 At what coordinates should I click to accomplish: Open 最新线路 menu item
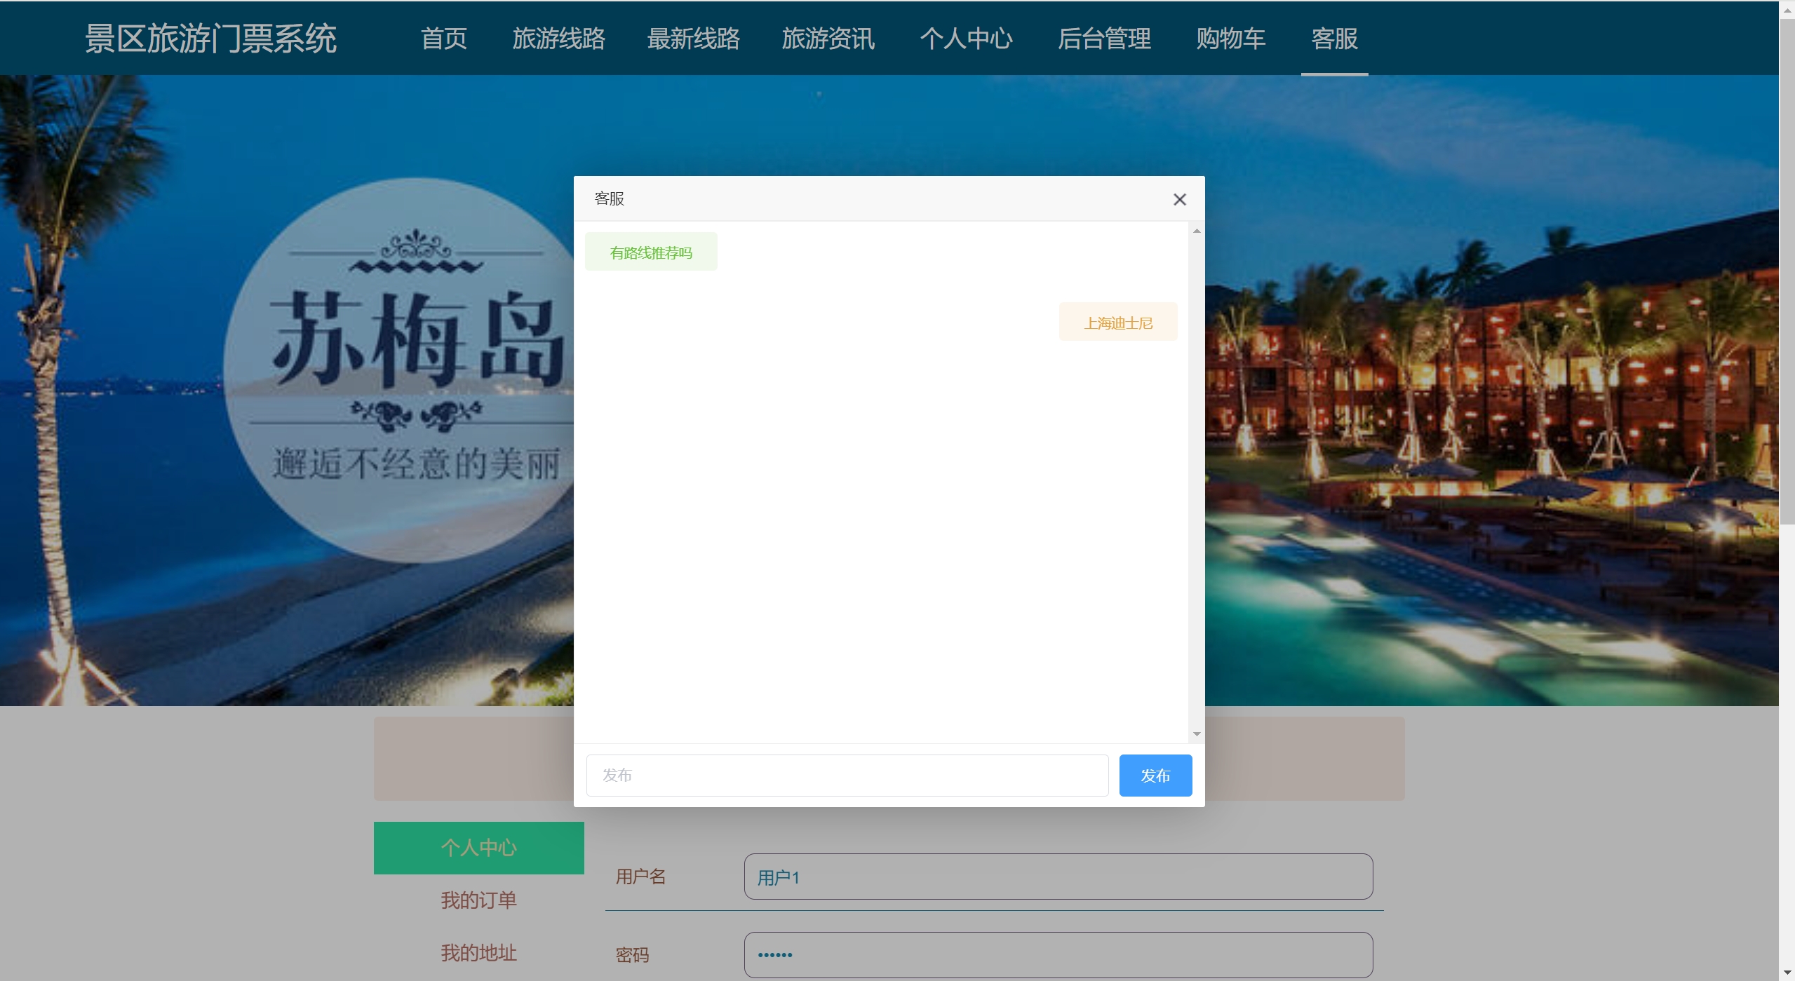[693, 39]
